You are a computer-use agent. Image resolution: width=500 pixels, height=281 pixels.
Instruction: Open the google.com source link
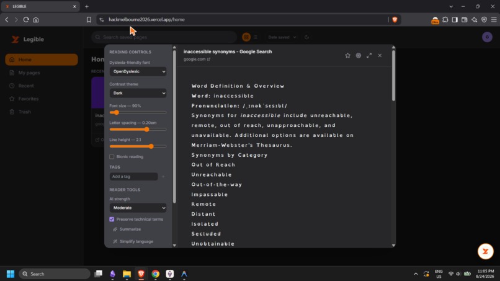[x=197, y=60]
